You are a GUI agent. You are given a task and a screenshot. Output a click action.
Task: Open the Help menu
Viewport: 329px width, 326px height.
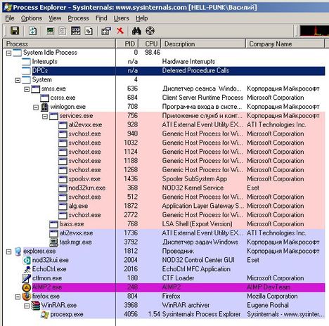pos(141,18)
